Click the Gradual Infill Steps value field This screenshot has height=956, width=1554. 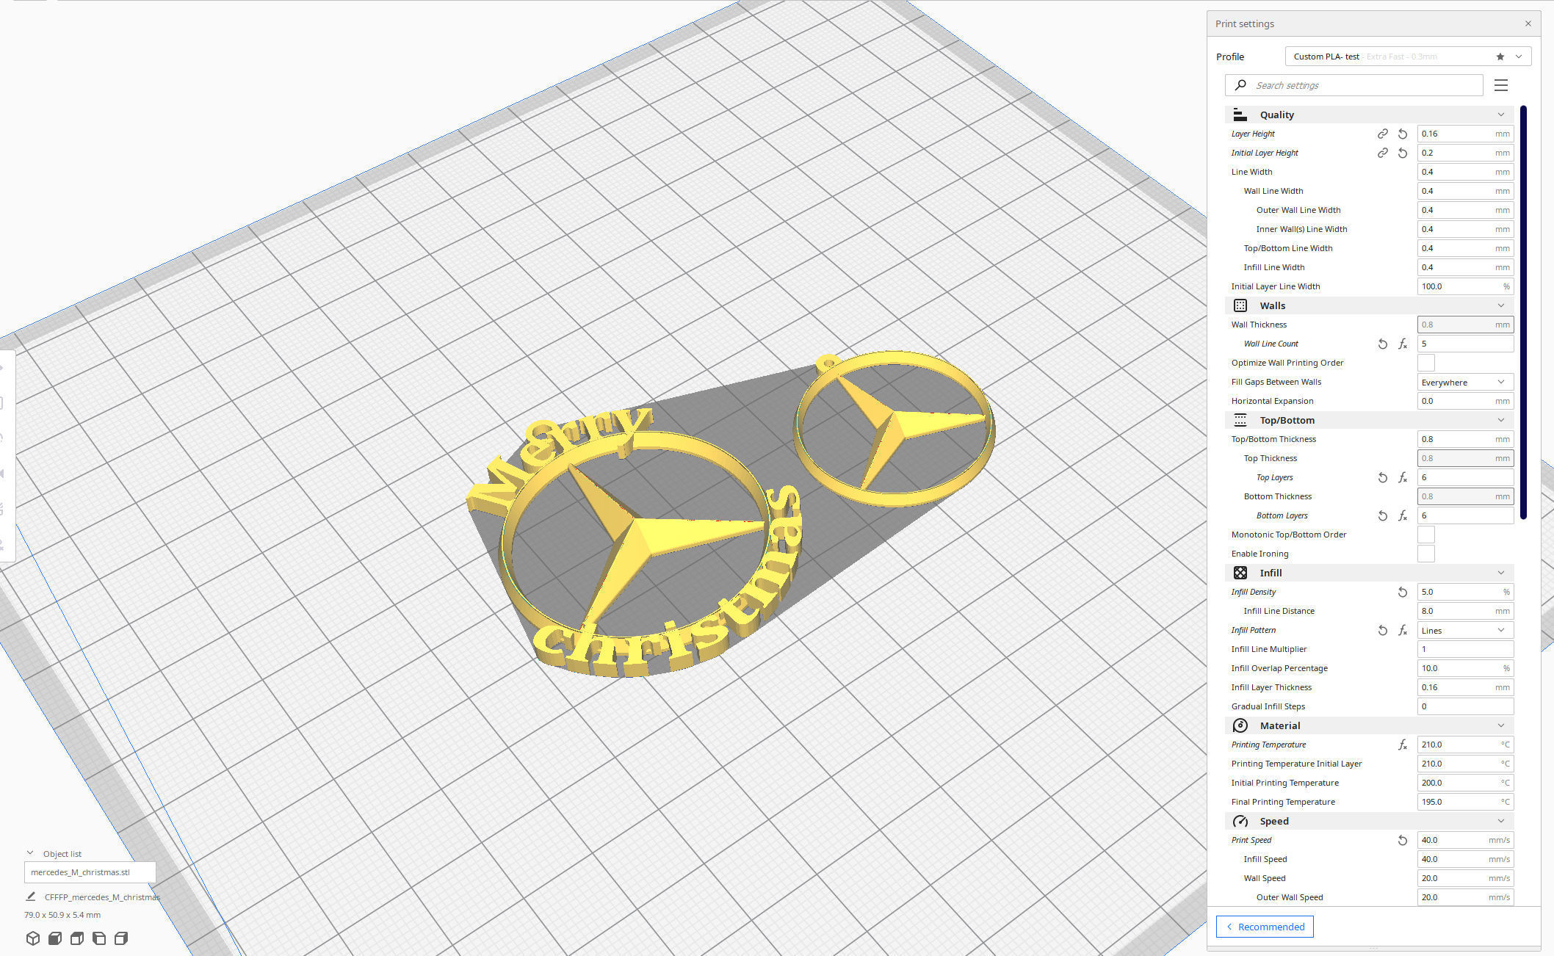1465,706
